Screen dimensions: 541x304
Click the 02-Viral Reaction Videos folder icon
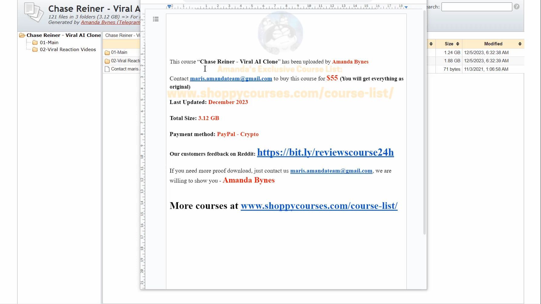click(x=35, y=50)
